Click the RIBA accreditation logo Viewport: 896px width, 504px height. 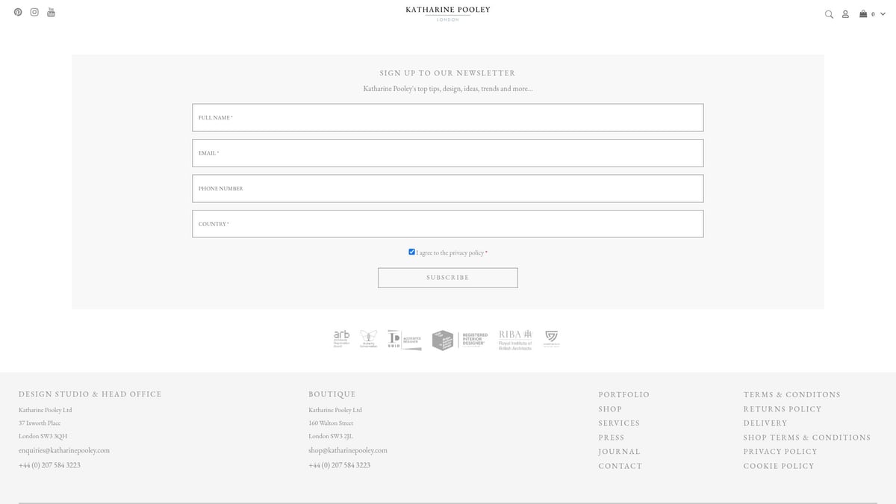[x=515, y=340]
